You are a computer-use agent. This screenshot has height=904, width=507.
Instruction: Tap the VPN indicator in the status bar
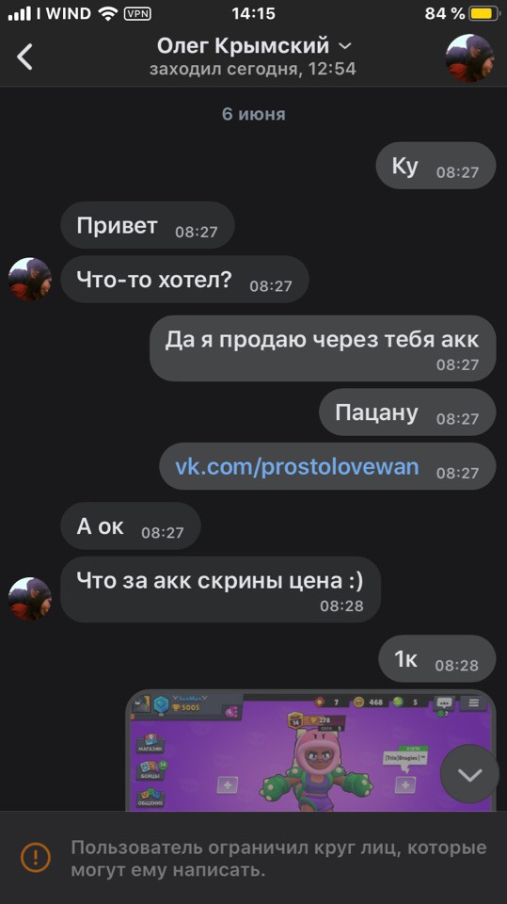click(x=137, y=13)
